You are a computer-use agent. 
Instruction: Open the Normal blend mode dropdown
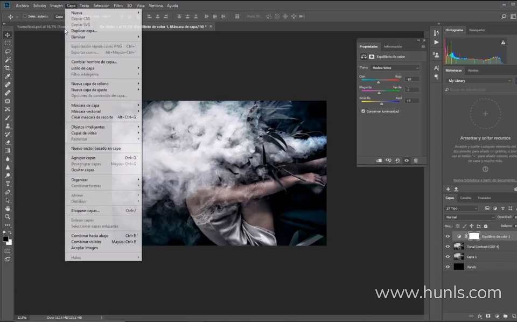coord(470,217)
